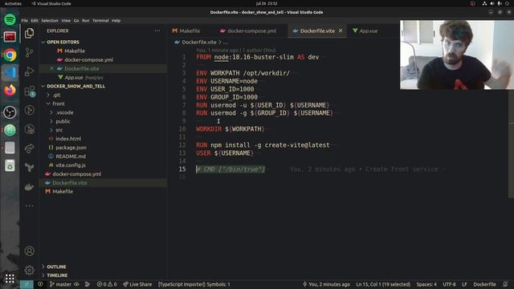The height and width of the screenshot is (289, 514).
Task: Open Makefile in the project tree
Action: click(x=103, y=191)
